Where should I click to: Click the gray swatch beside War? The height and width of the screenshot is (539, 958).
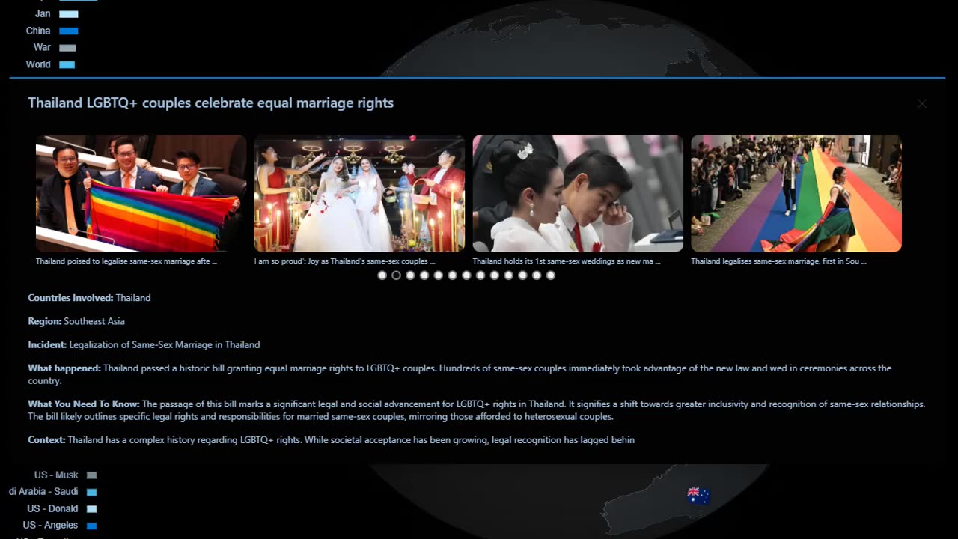[x=67, y=48]
